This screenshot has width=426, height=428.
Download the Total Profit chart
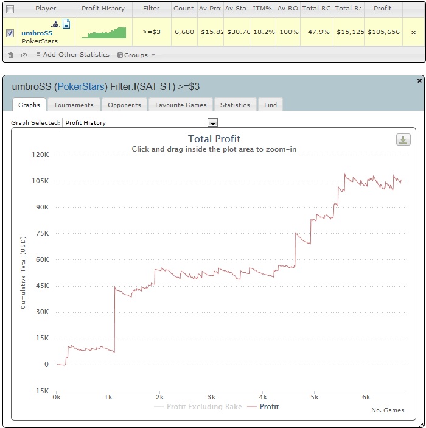[403, 140]
